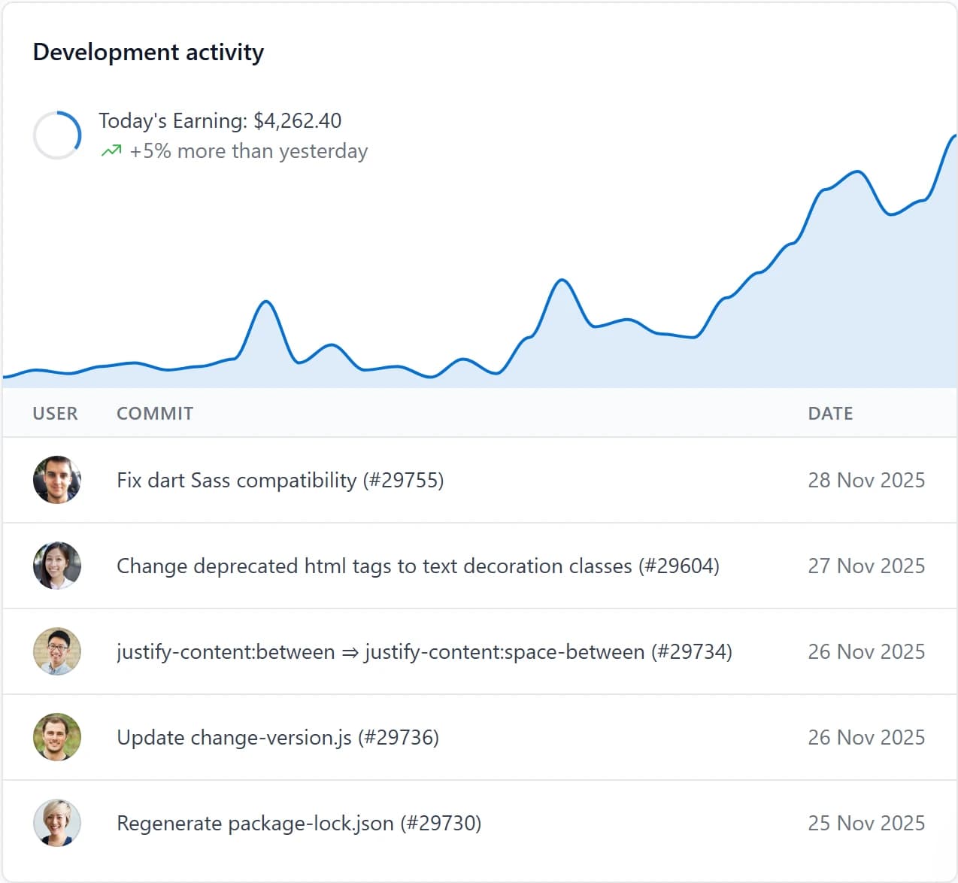Click the green upward trend icon
Viewport: 958px width, 883px height.
click(111, 150)
